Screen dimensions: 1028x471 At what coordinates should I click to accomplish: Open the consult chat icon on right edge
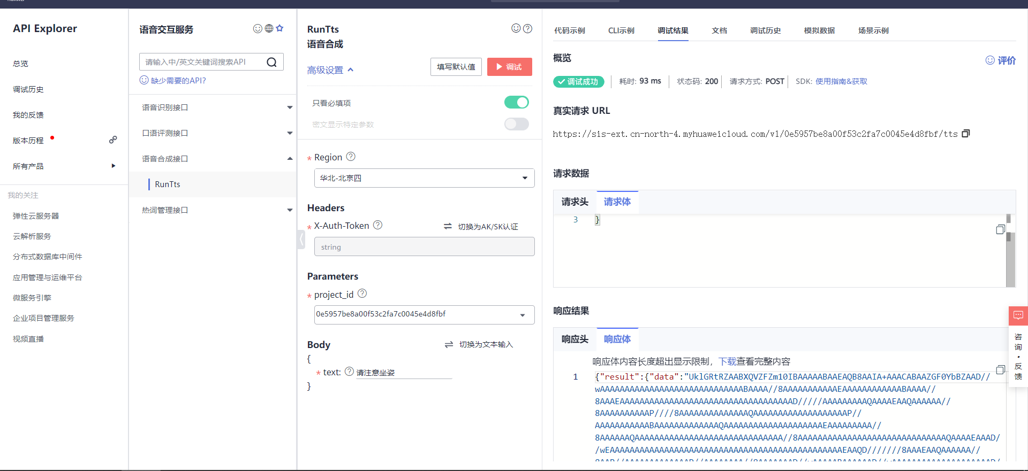click(x=1018, y=315)
